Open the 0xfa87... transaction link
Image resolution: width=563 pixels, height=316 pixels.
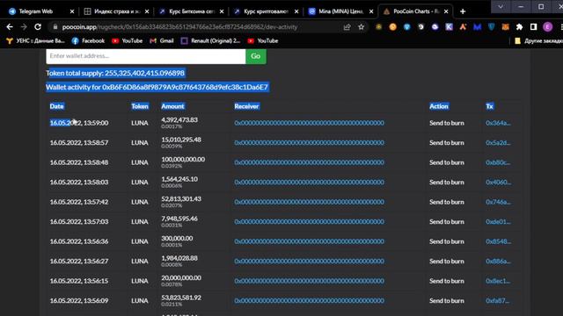coord(498,300)
